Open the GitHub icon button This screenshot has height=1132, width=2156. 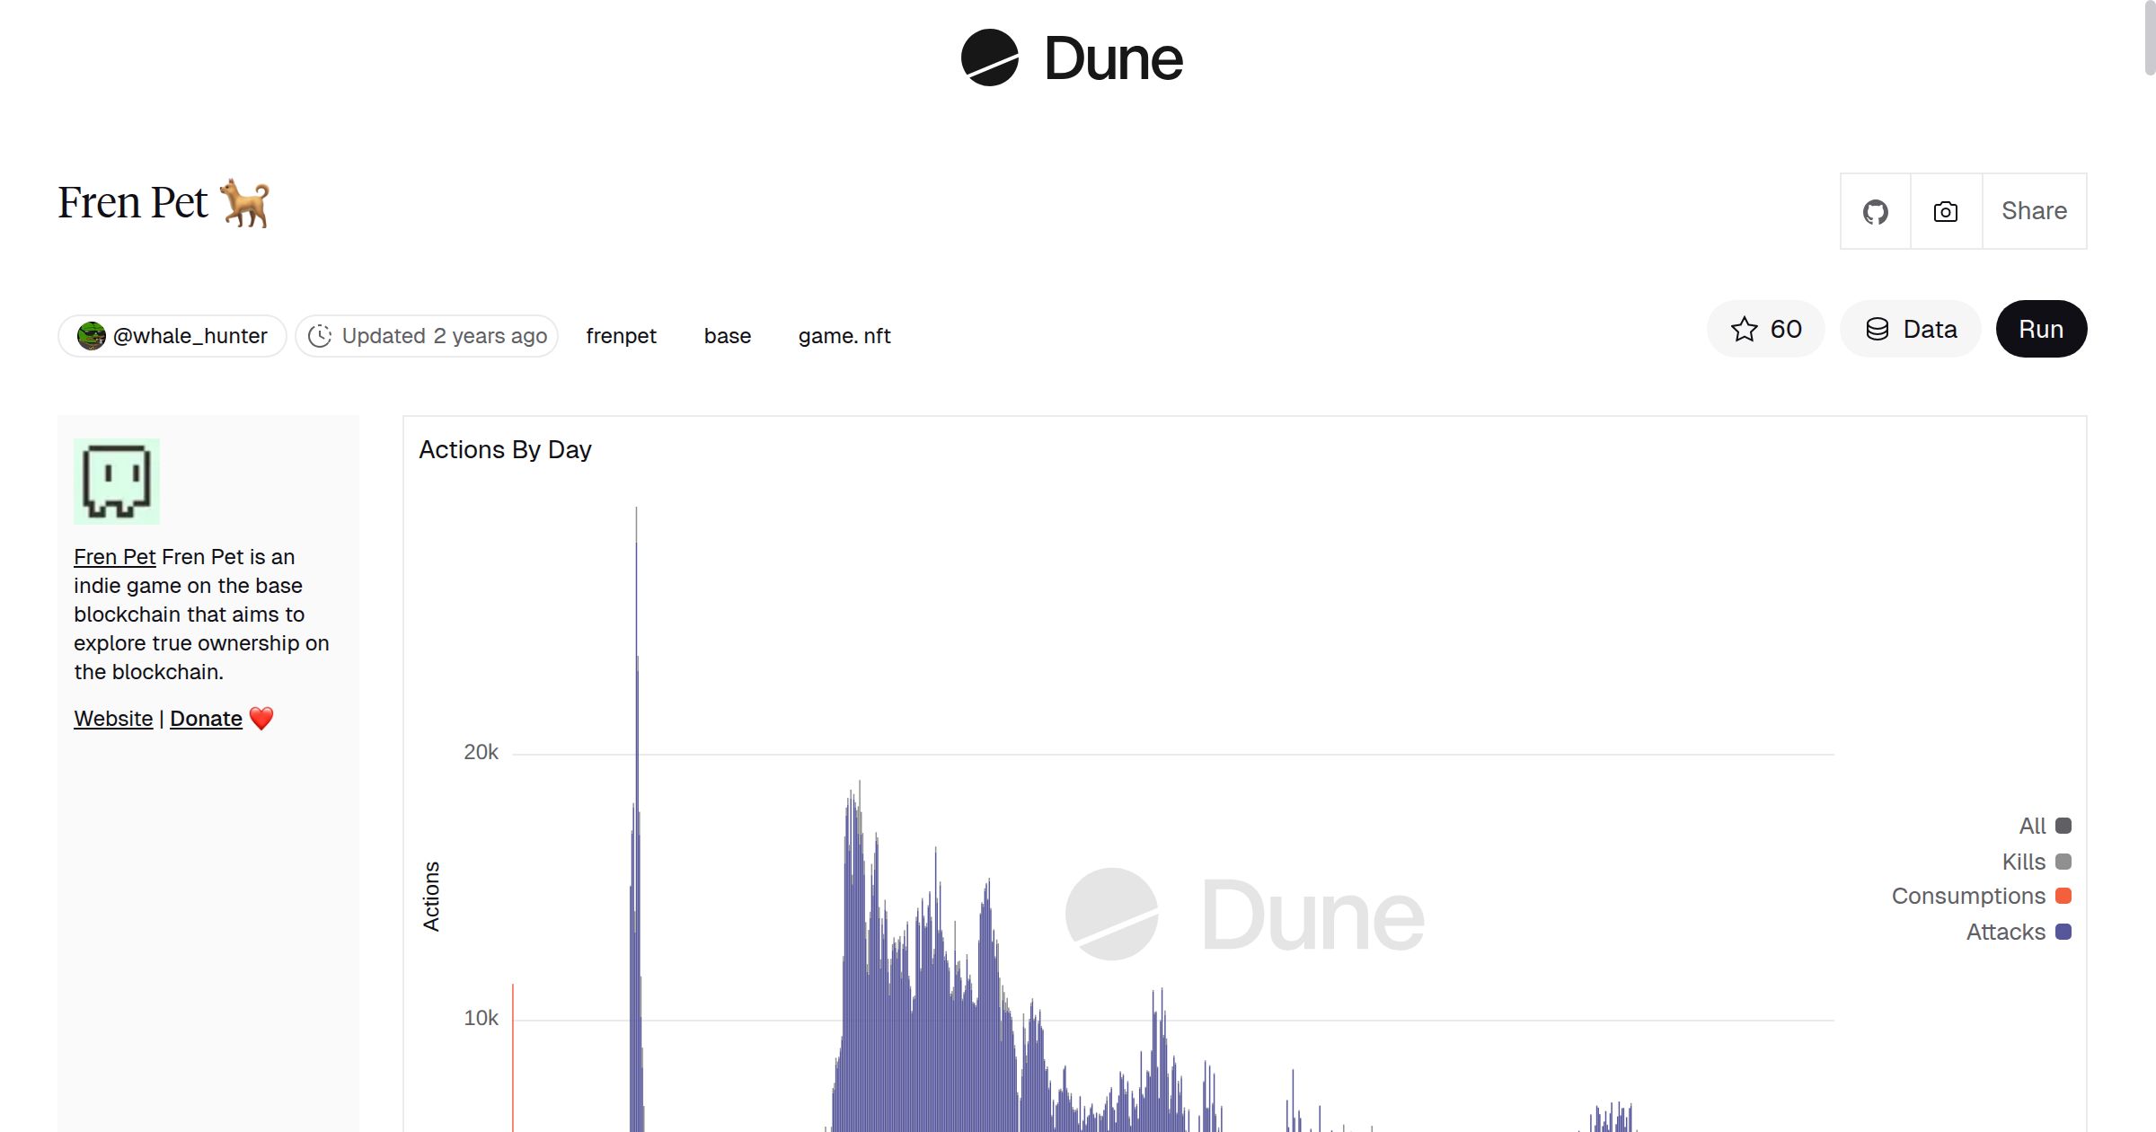tap(1875, 212)
